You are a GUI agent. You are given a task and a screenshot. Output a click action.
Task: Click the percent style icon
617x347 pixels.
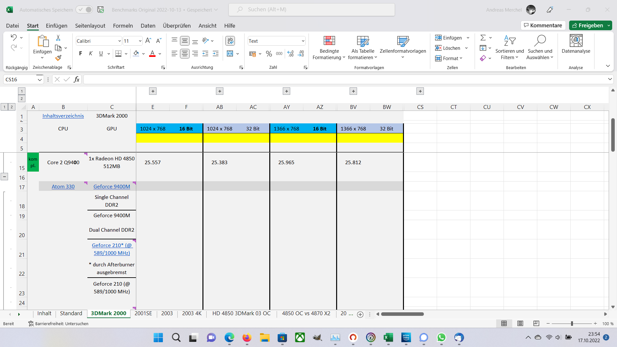(x=269, y=54)
